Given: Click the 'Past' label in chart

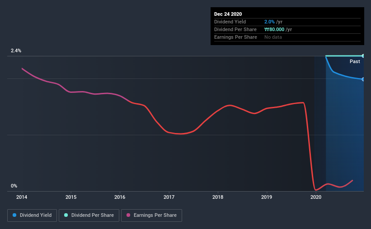Looking at the screenshot, I should (x=355, y=61).
